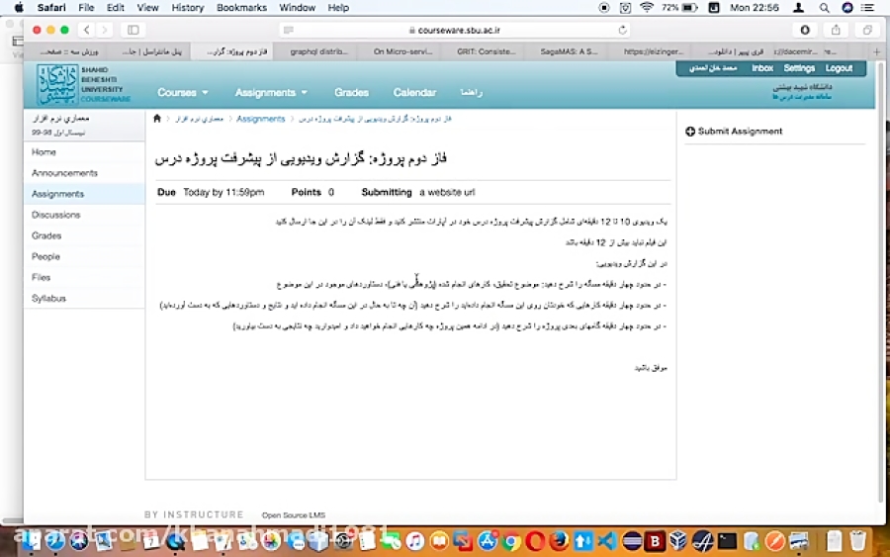Expand the Courses dropdown
This screenshot has height=557, width=890.
(182, 93)
